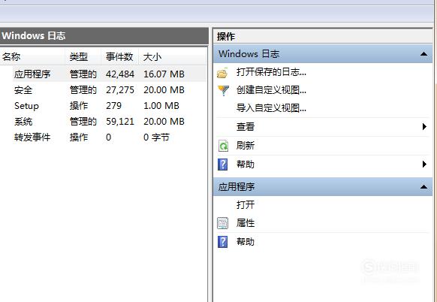Click the properties sheet icon beside 属性
The image size is (437, 302).
point(223,223)
